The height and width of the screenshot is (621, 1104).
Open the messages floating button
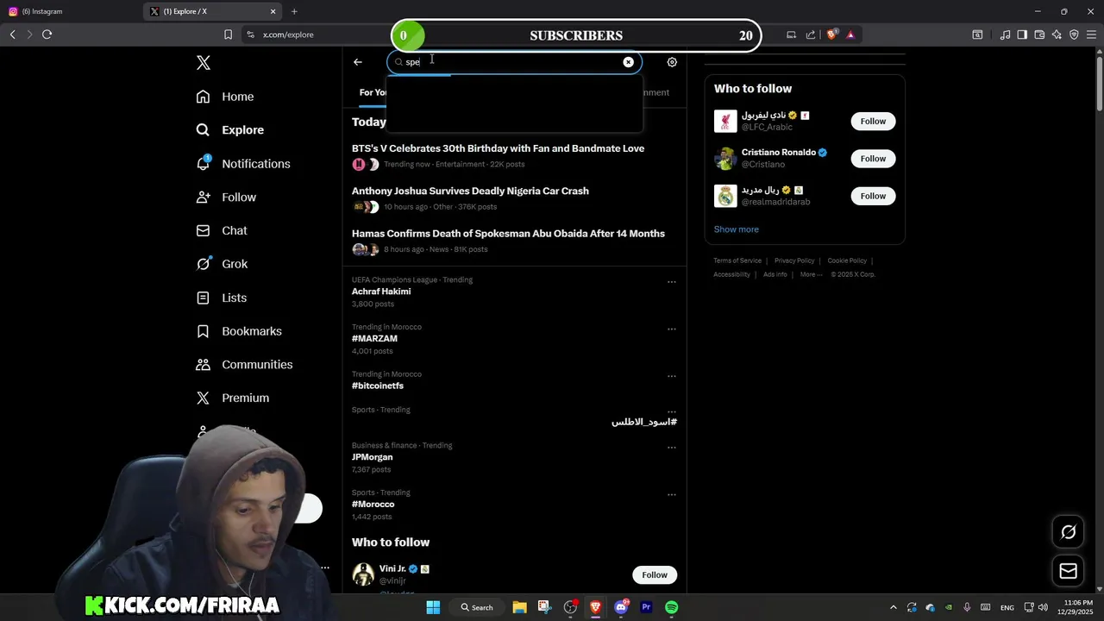point(1068,571)
